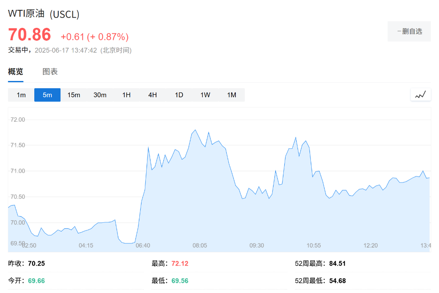Image resolution: width=439 pixels, height=293 pixels.
Task: Switch to 15m chart interval
Action: 74,95
